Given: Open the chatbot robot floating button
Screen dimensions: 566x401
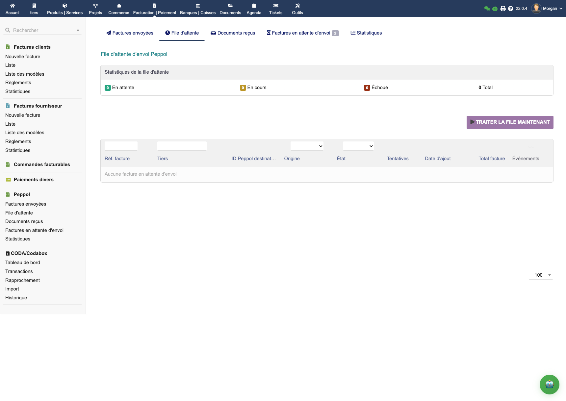Looking at the screenshot, I should [x=549, y=384].
